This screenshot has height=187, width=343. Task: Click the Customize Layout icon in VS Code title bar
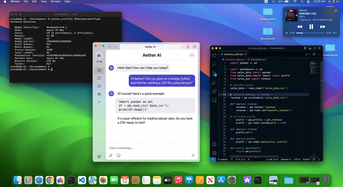tap(319, 48)
